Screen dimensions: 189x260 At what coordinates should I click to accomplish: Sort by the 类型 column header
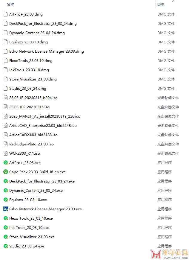click(161, 4)
